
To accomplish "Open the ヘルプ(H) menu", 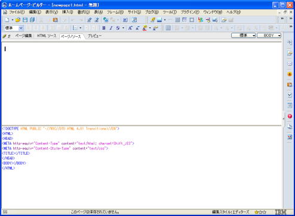I will point(233,12).
